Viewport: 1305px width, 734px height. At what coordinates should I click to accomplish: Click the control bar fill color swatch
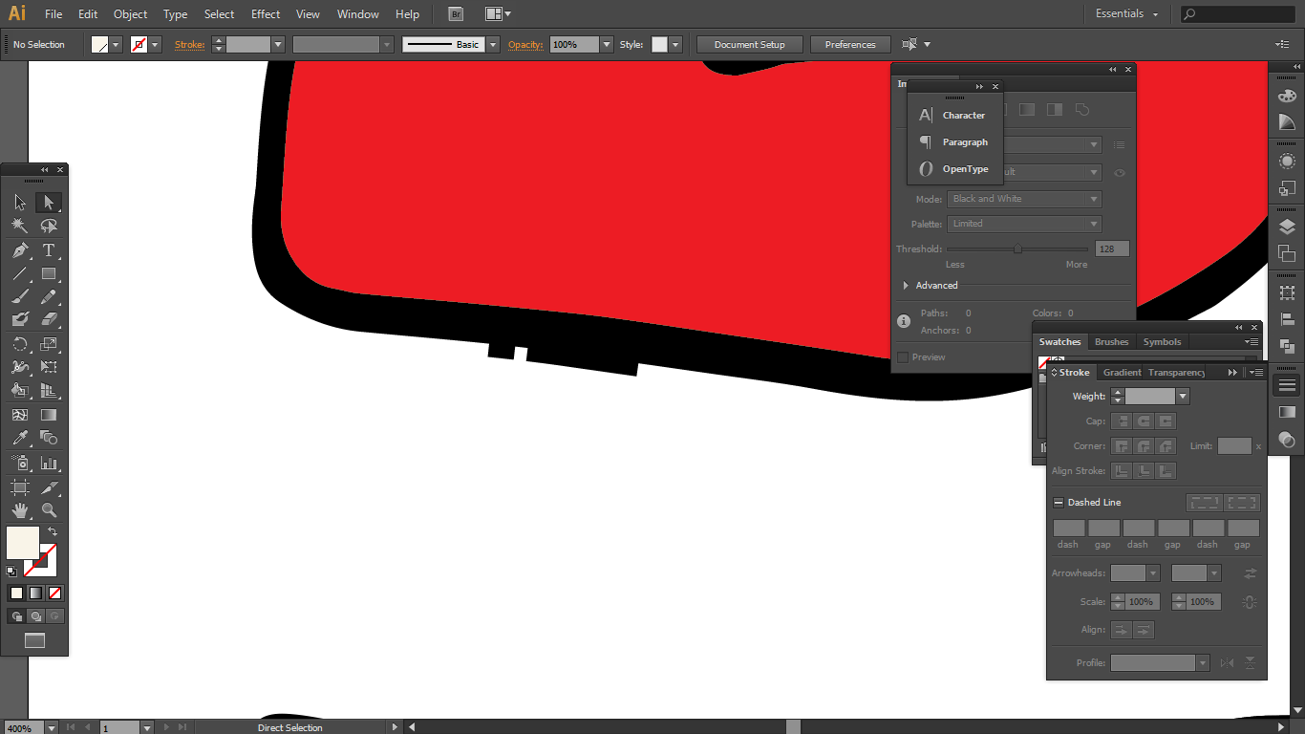point(100,45)
